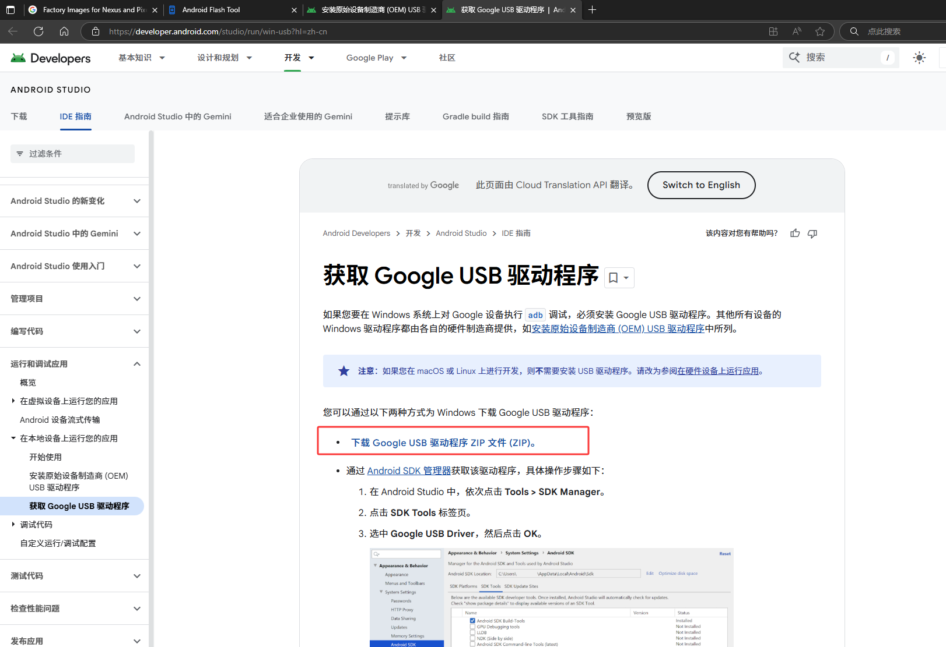Viewport: 946px width, 647px height.
Task: Expand 在虚拟设备上运行您的应用 tree item
Action: [13, 401]
